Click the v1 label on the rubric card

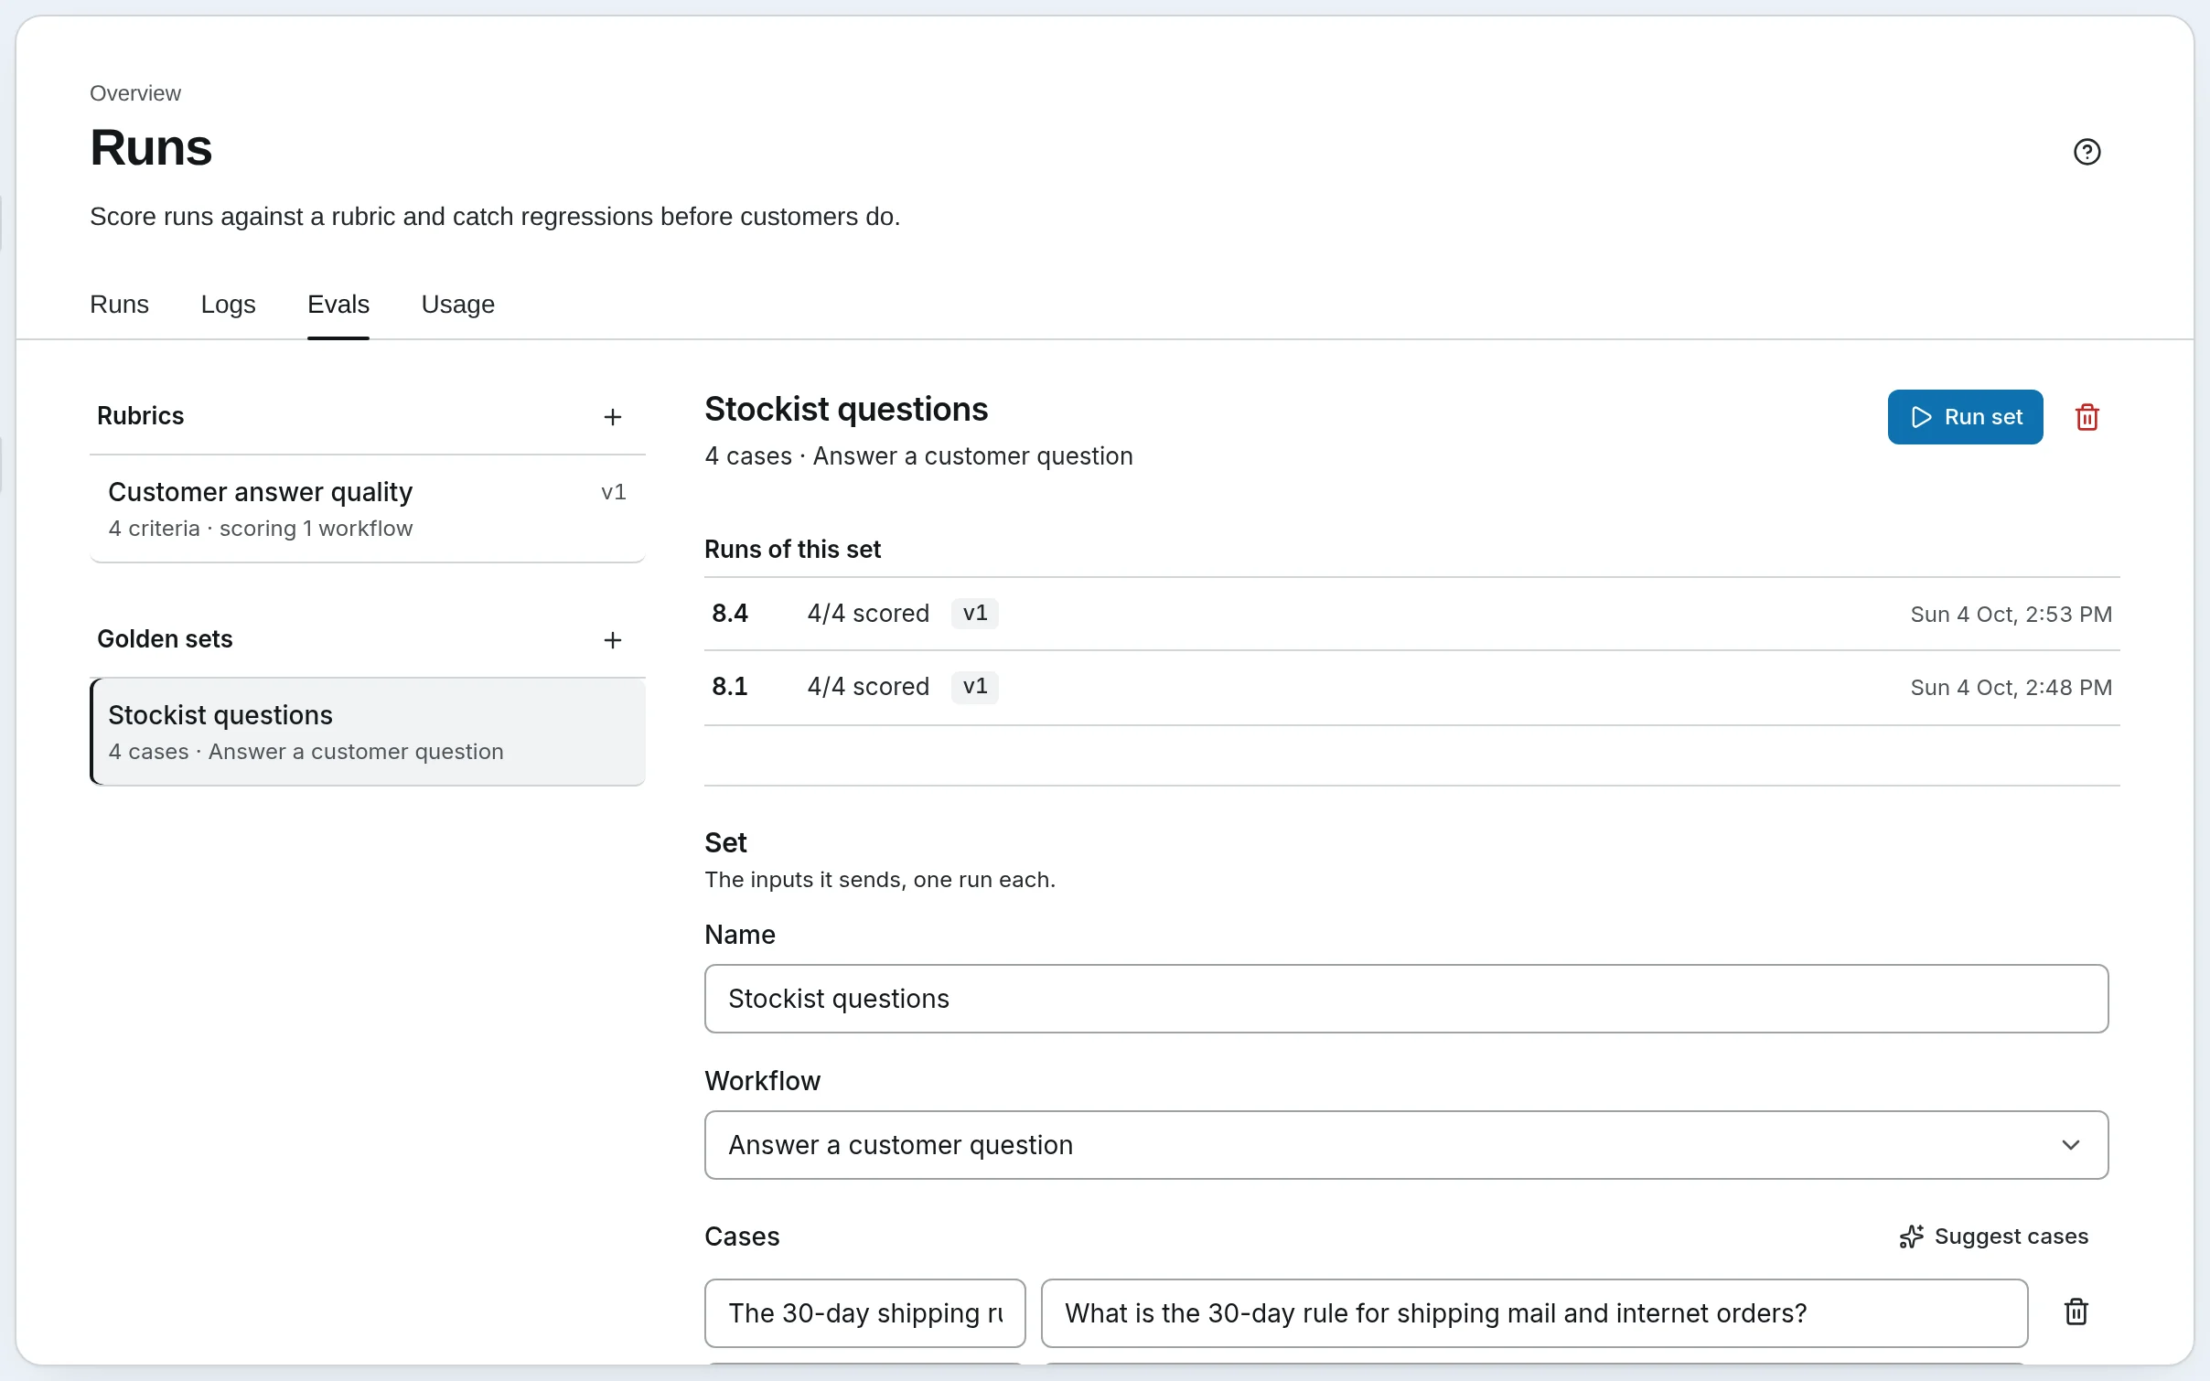pyautogui.click(x=614, y=492)
